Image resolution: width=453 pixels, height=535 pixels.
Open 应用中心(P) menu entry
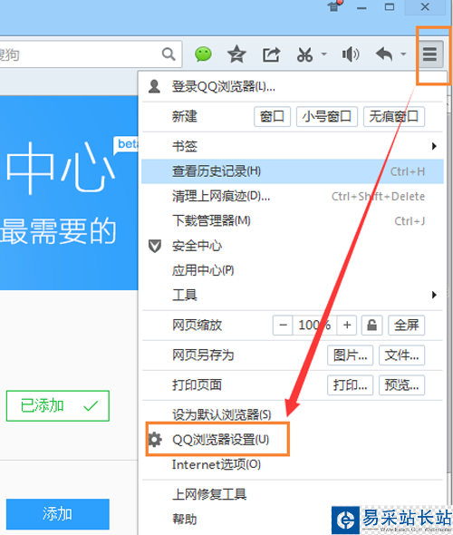click(x=293, y=270)
